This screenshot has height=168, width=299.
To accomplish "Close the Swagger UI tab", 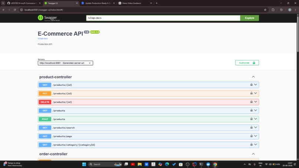I will click(x=77, y=3).
